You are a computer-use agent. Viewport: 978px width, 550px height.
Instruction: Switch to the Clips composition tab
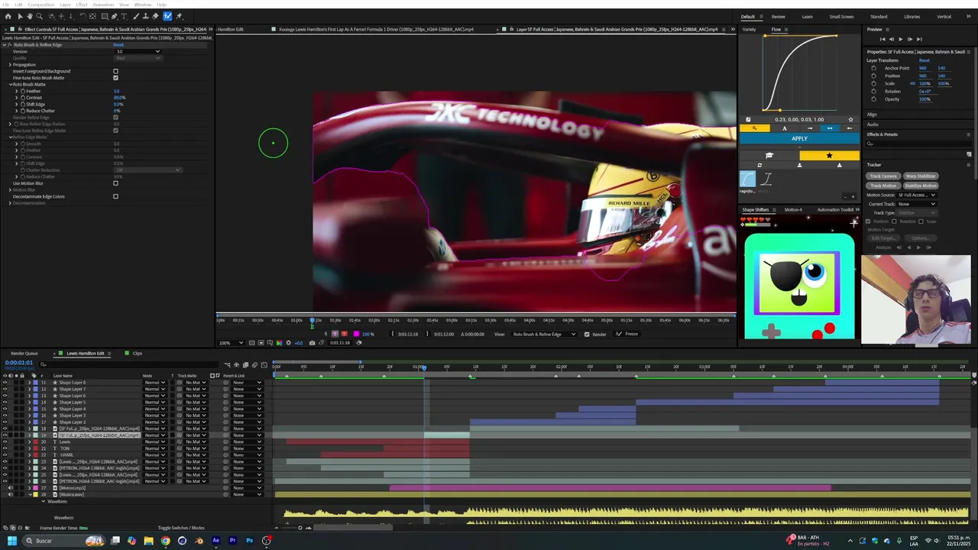coord(138,353)
